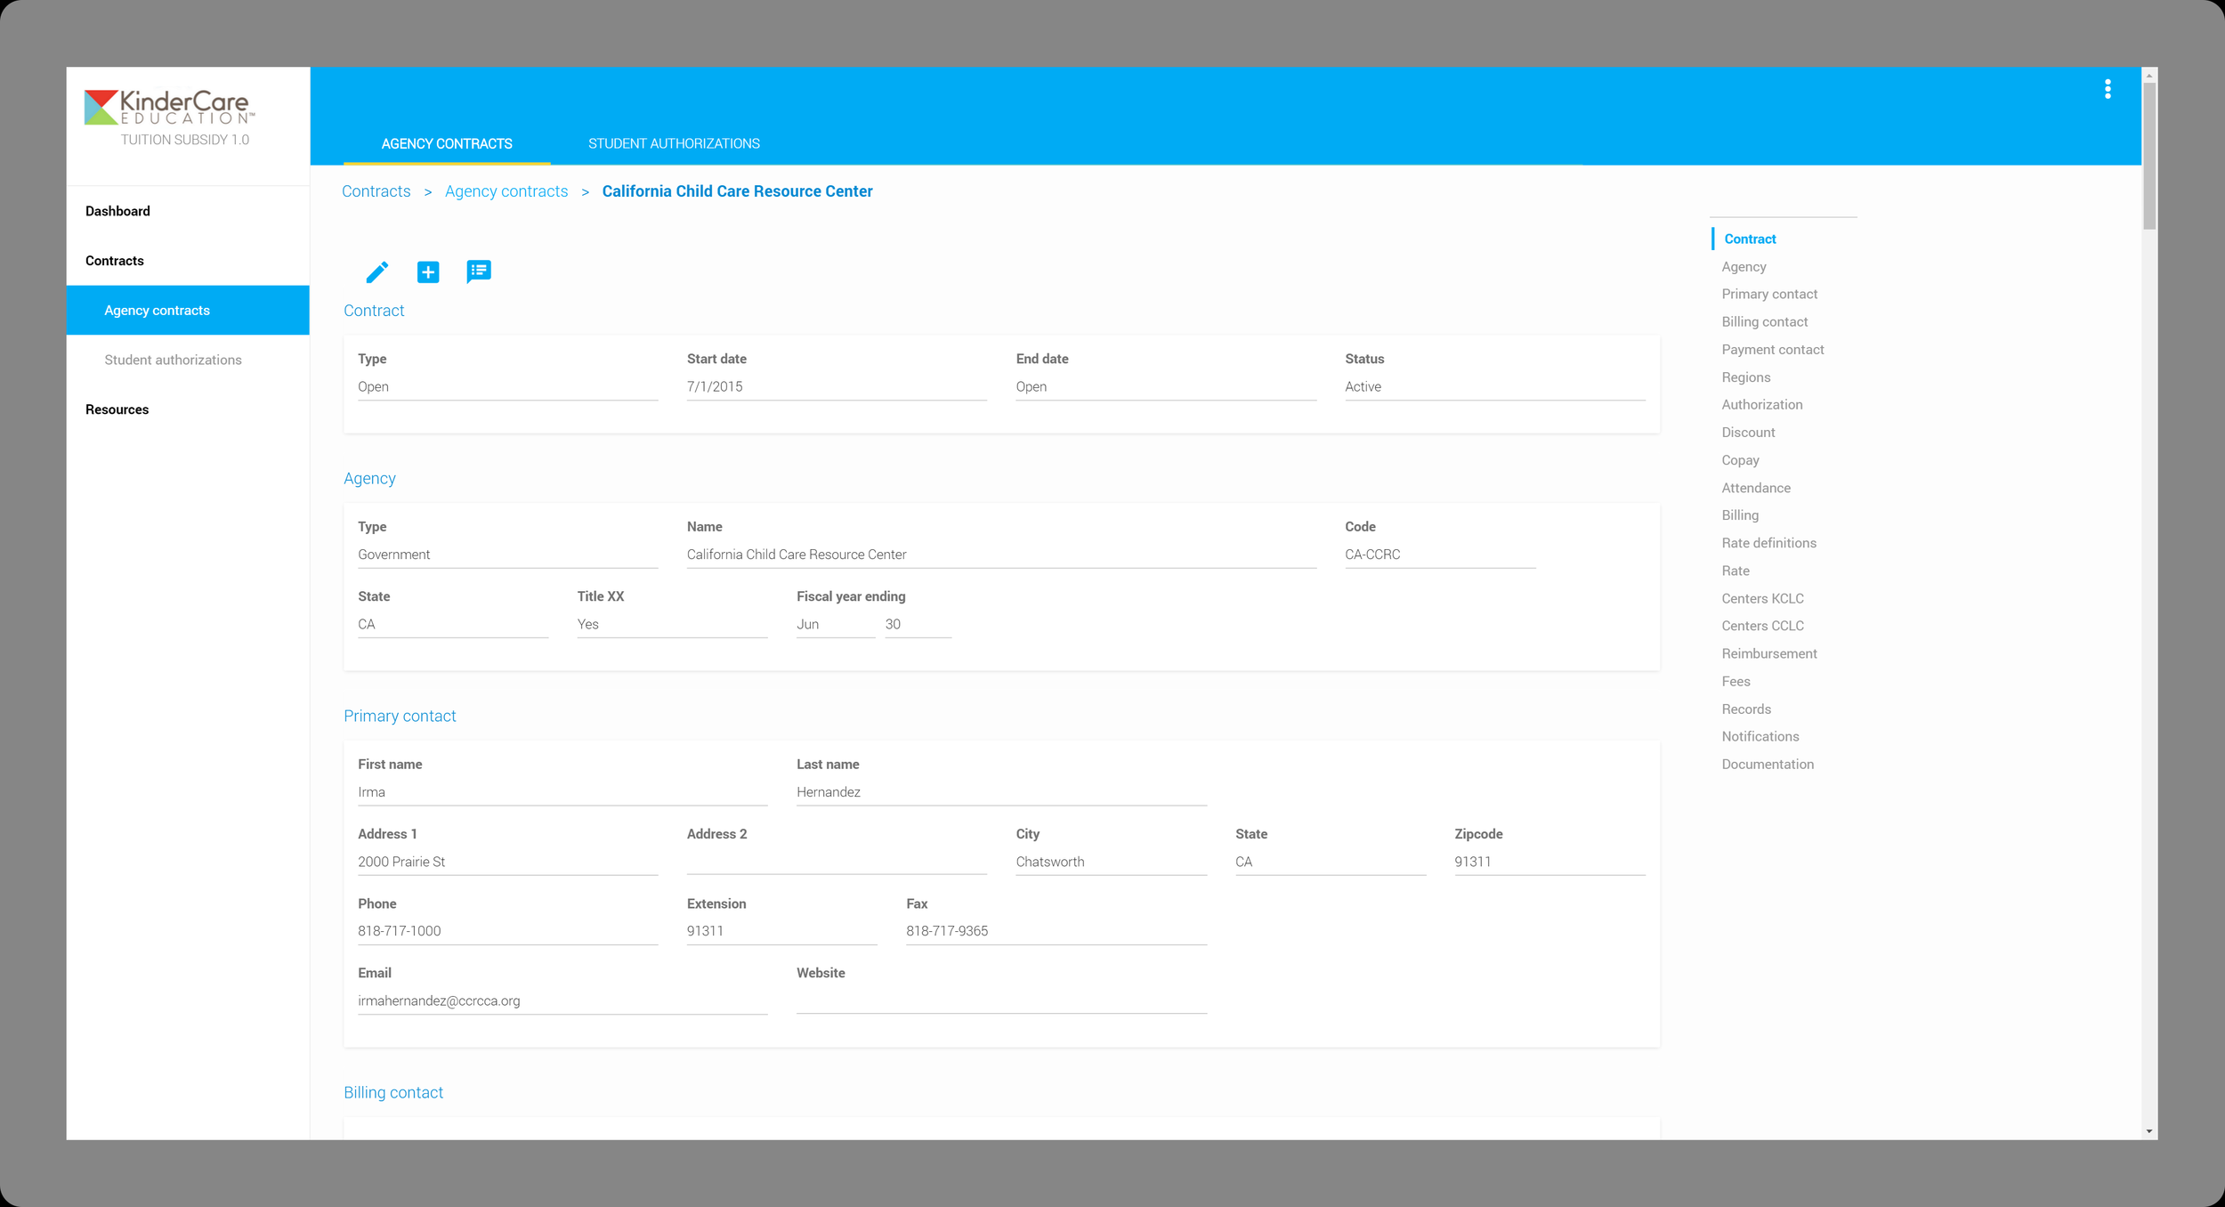
Task: Jump to Reimbursement section nav
Action: 1768,653
